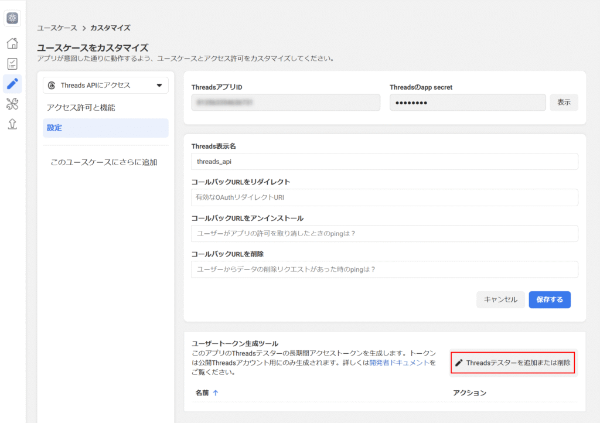This screenshot has height=423, width=600.
Task: Click the app logo icon in sidebar
Action: [x=12, y=18]
